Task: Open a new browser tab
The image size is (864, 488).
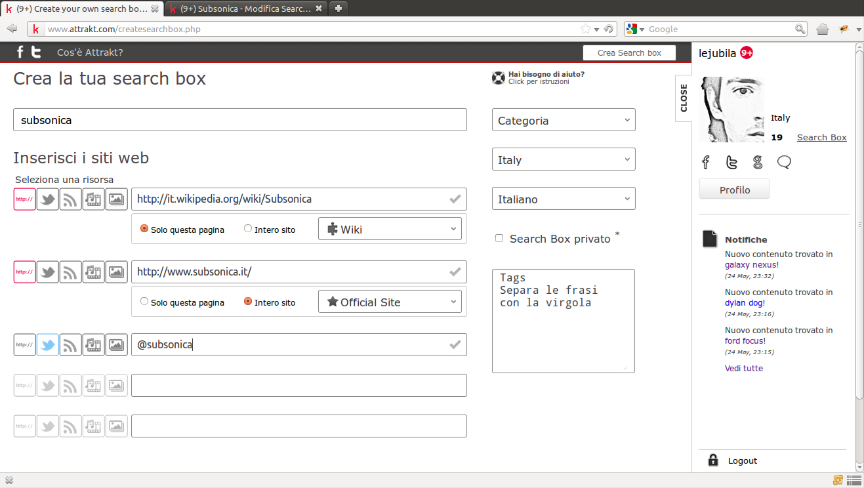Action: pos(338,9)
